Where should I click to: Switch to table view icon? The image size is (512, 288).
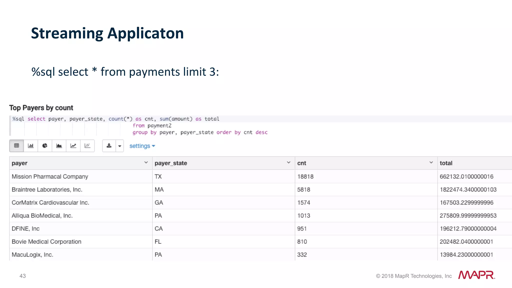point(16,146)
